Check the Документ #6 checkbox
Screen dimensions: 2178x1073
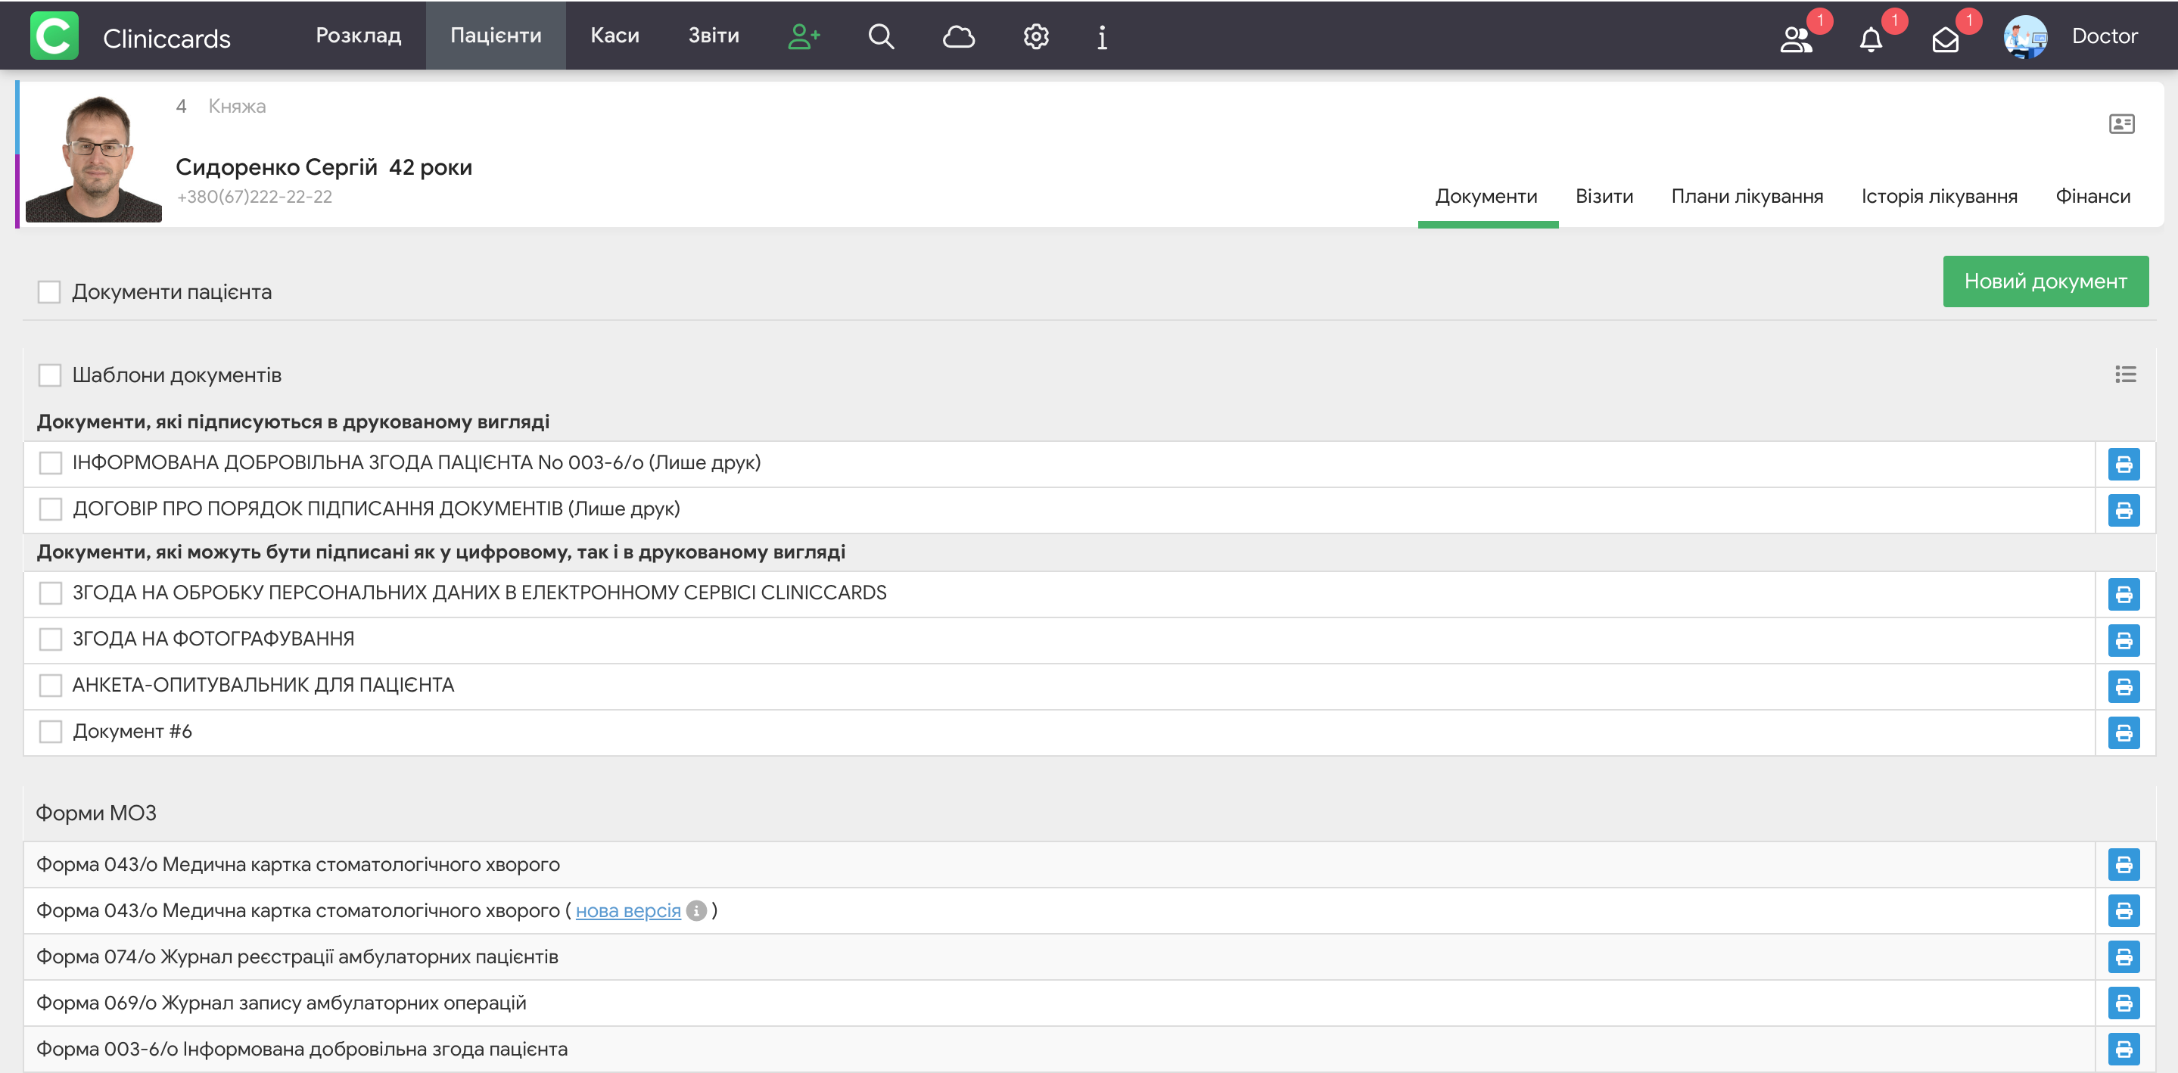pos(51,730)
